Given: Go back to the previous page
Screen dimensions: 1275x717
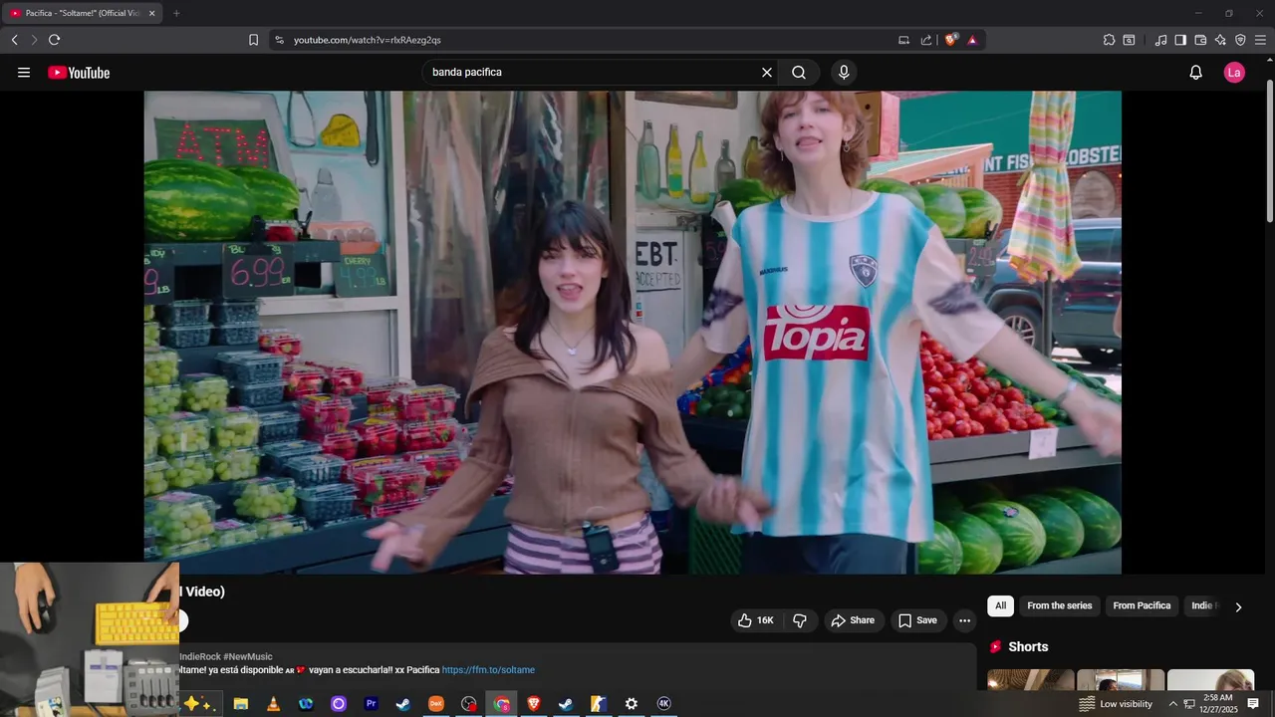Looking at the screenshot, I should tap(14, 40).
